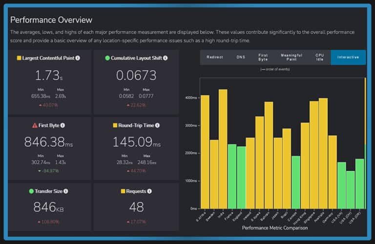375x244 pixels.
Task: Click the 1.73s Largest Contentful Paint value
Action: pyautogui.click(x=49, y=75)
